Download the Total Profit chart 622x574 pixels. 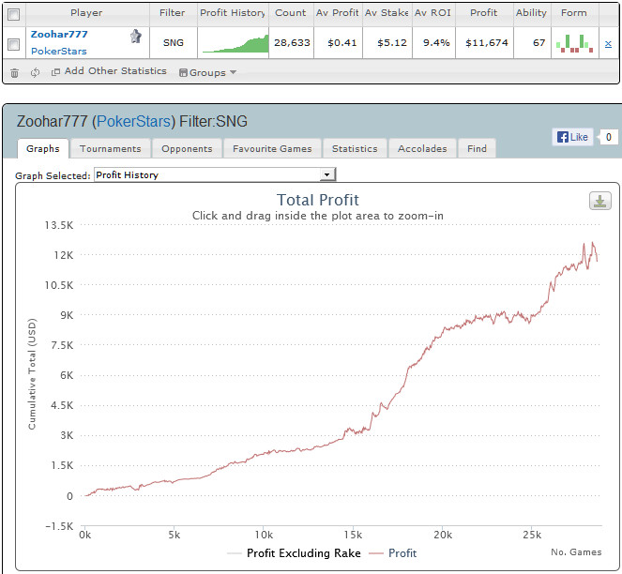click(599, 201)
